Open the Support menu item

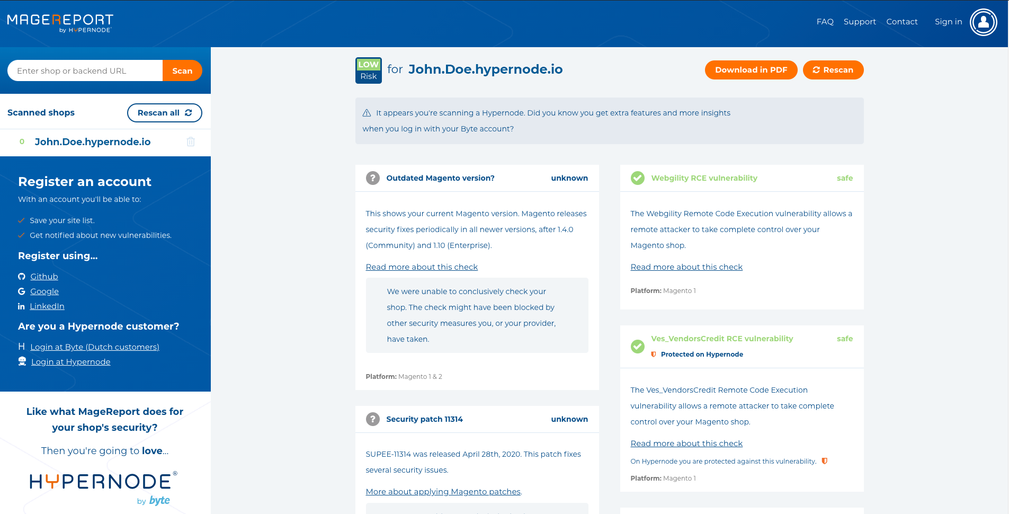point(860,22)
